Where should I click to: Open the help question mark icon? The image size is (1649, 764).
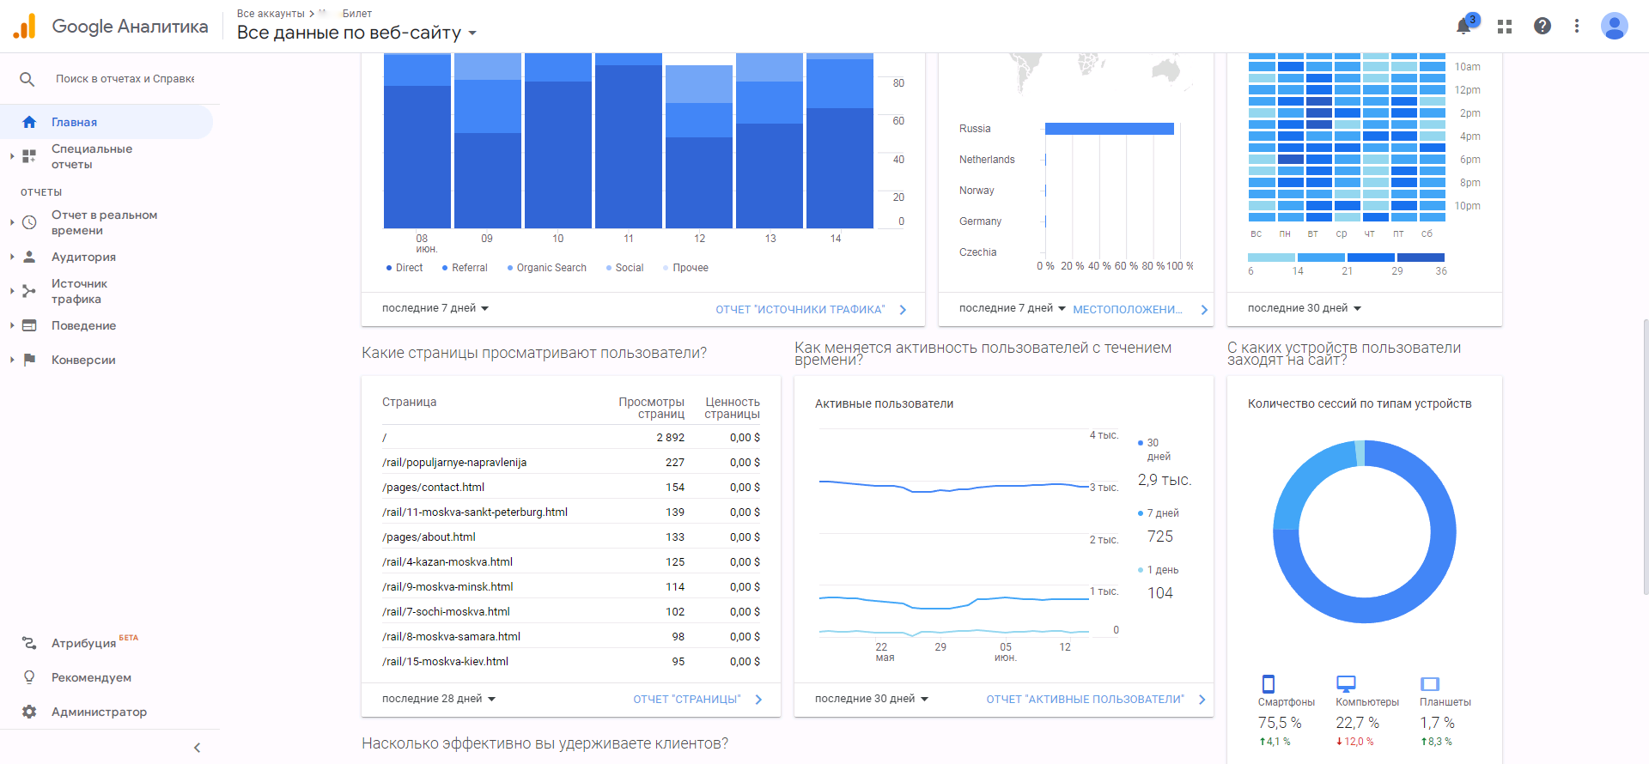1543,26
